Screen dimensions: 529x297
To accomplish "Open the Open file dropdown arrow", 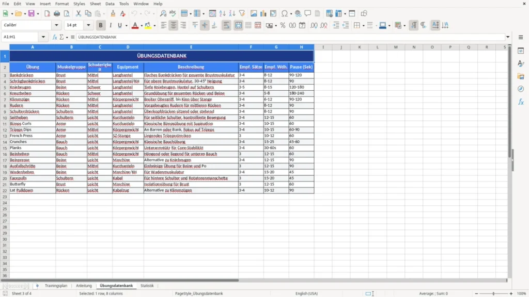I will pos(25,14).
